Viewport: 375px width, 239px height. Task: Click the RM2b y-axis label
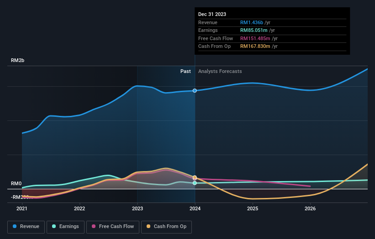pyautogui.click(x=17, y=60)
